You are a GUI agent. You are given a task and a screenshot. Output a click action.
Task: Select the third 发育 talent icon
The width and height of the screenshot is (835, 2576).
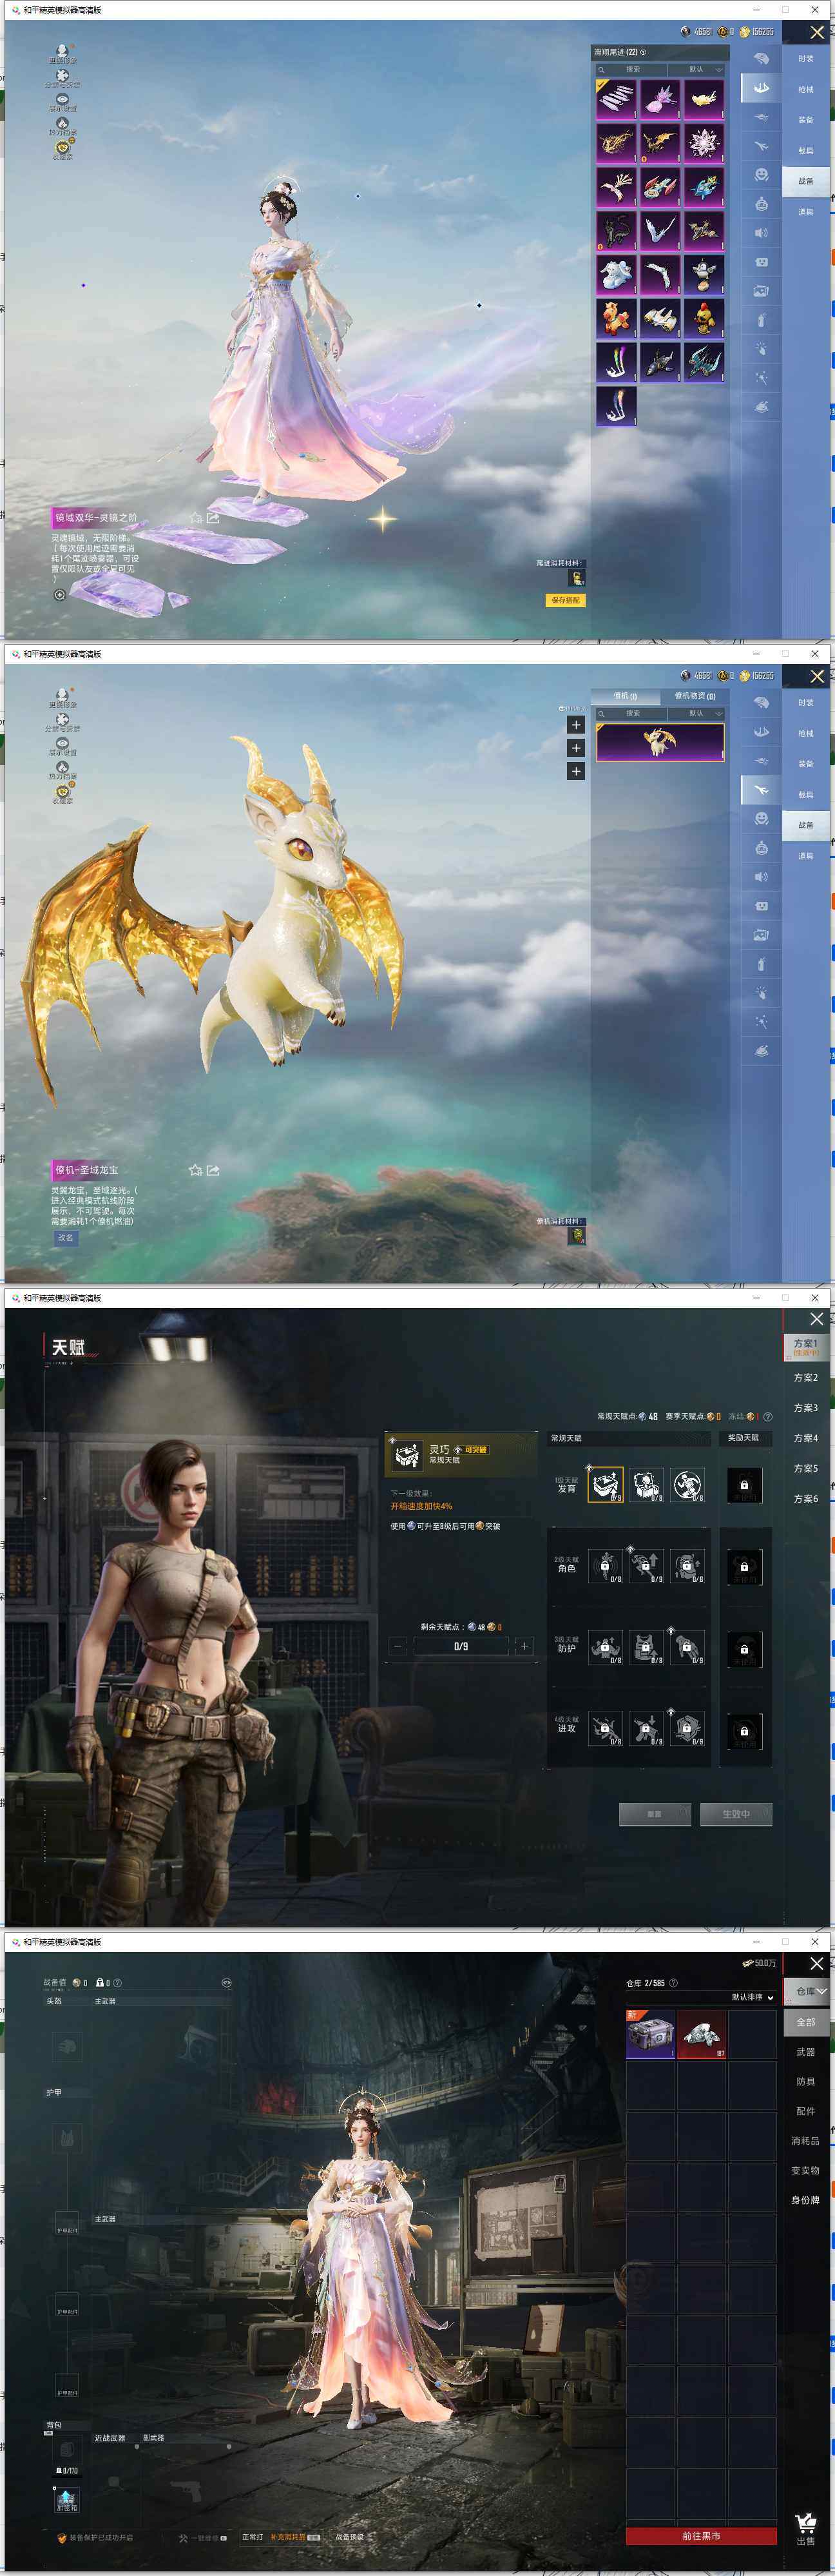click(687, 1485)
